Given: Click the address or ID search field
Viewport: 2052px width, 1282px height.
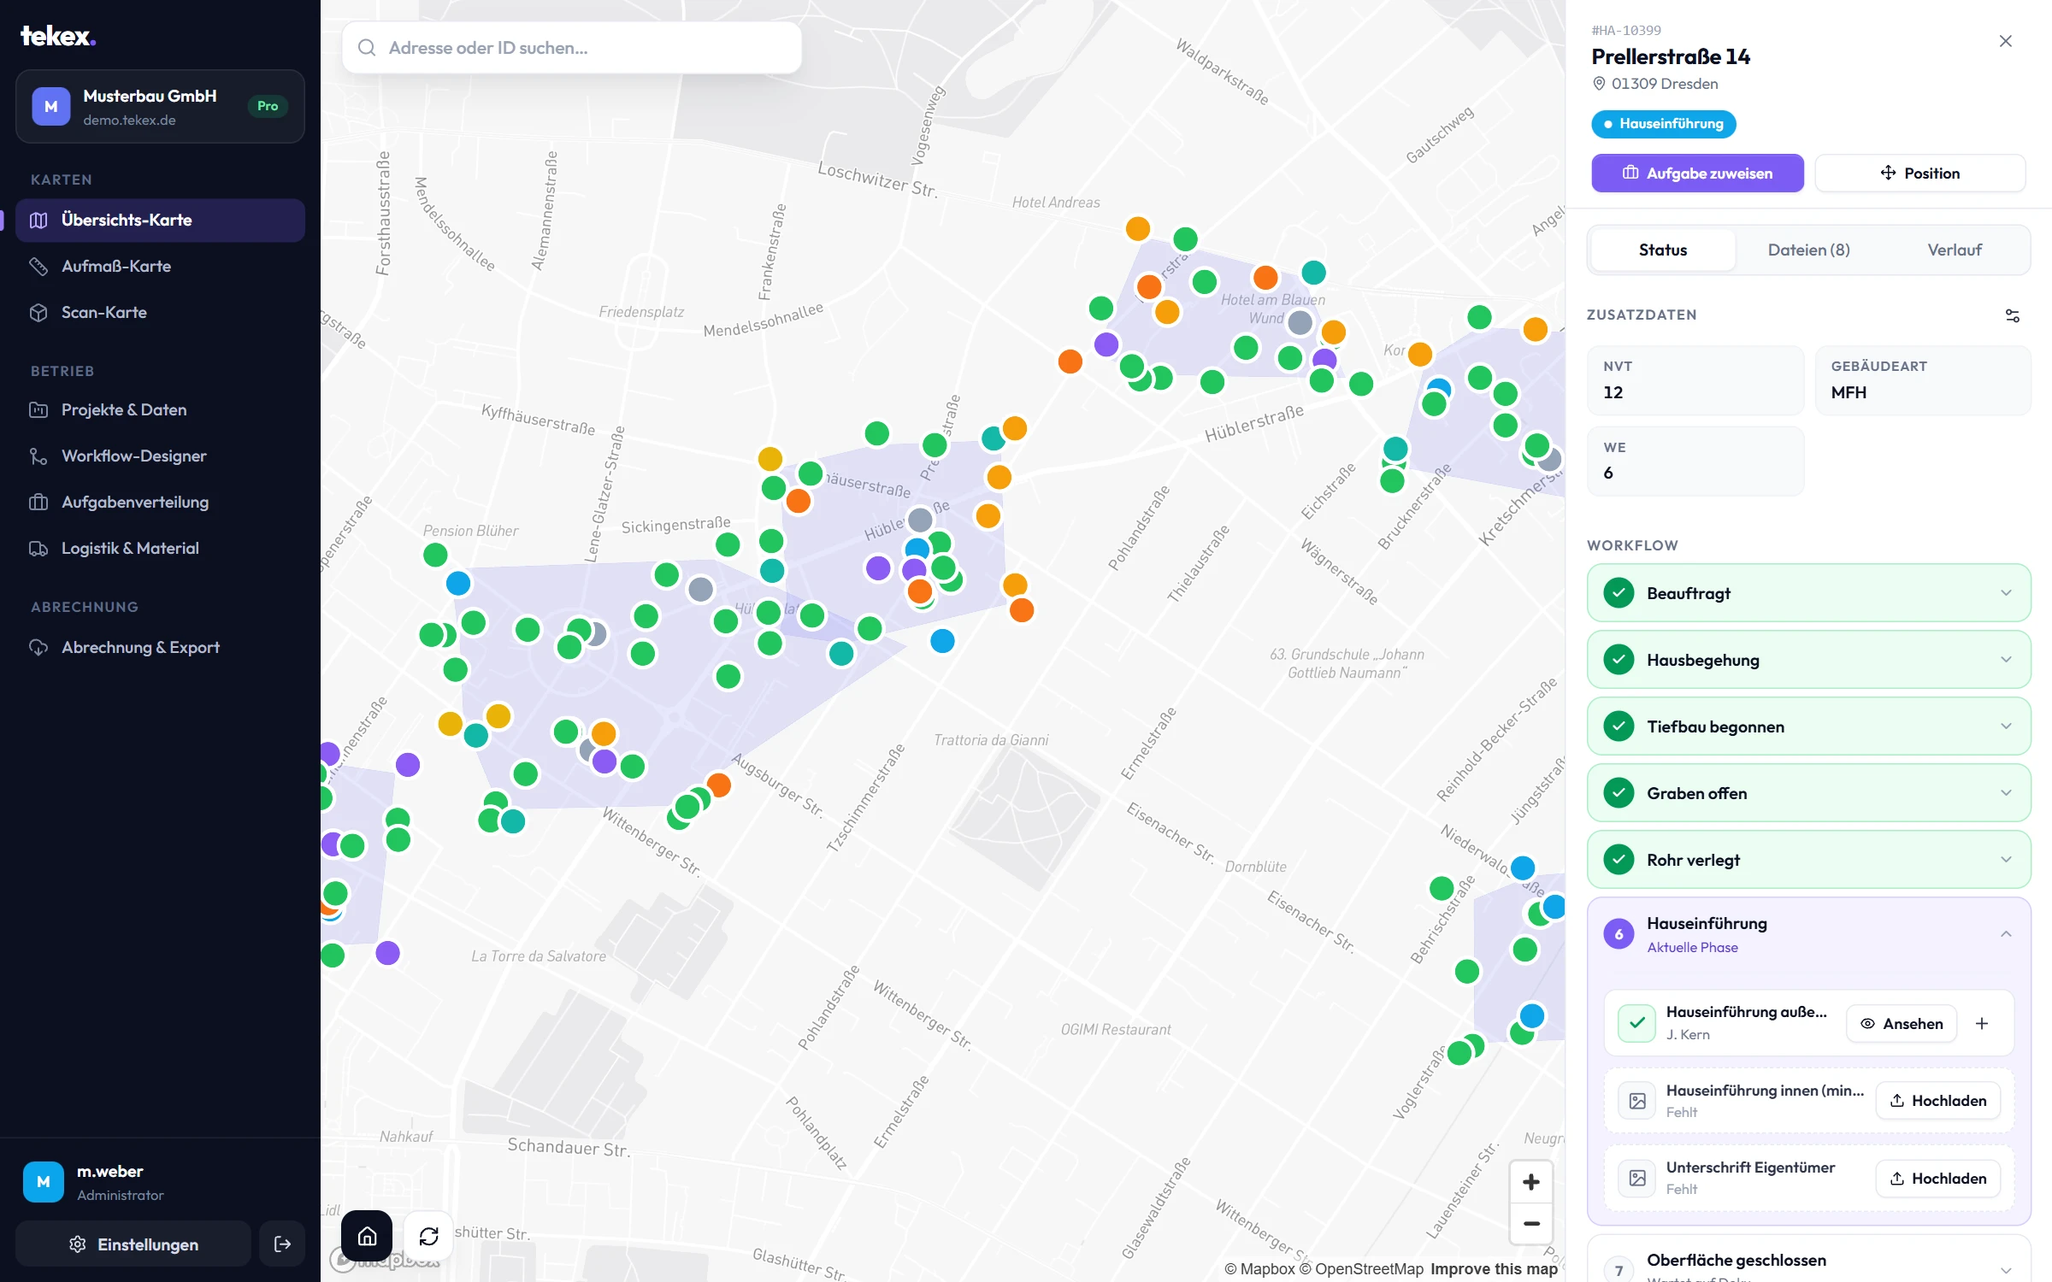Looking at the screenshot, I should (x=572, y=48).
